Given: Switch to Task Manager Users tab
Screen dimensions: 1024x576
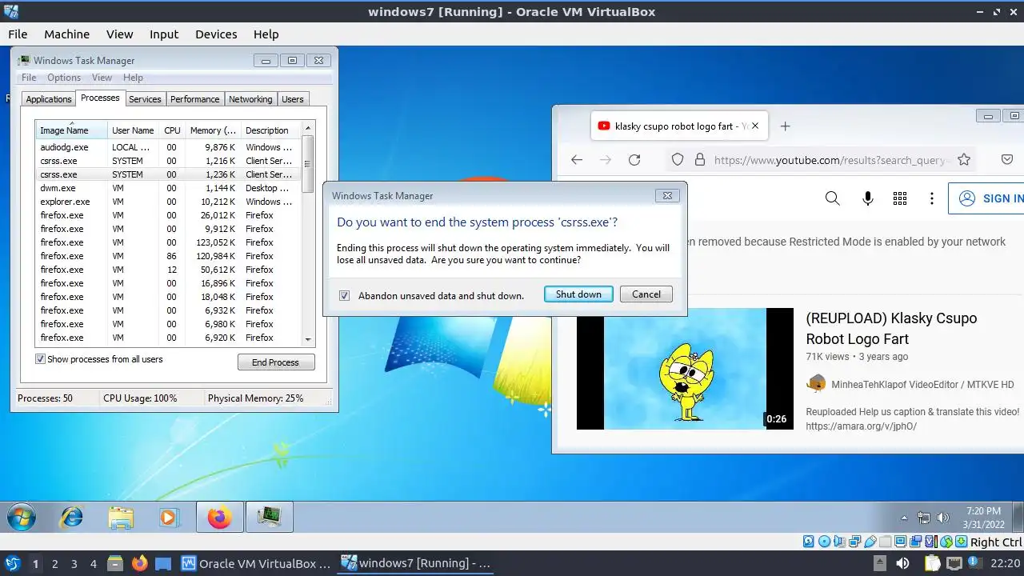Looking at the screenshot, I should (293, 99).
